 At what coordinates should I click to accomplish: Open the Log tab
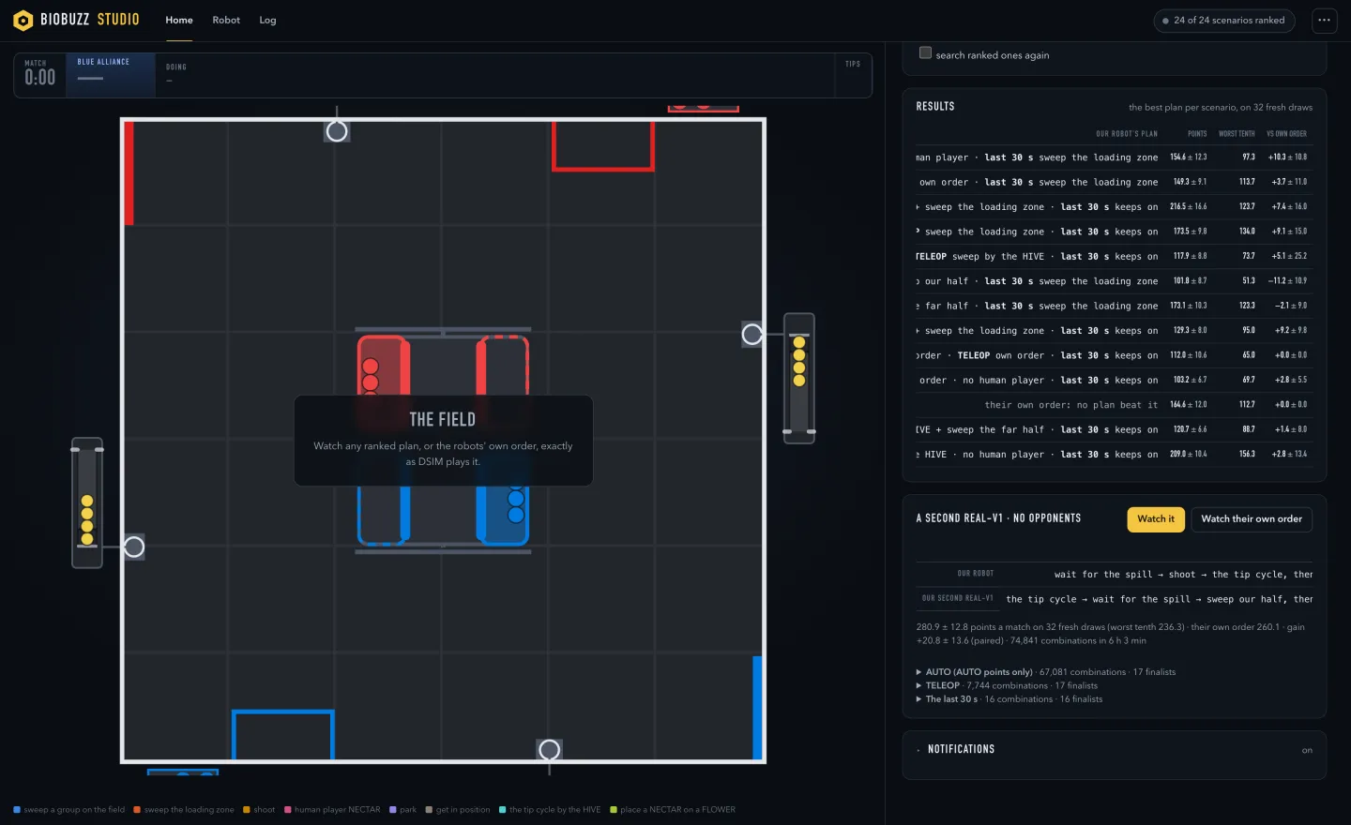[267, 20]
